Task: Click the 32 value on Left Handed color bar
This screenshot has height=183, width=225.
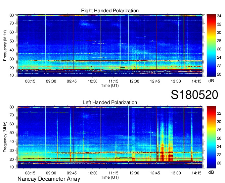Action: click(x=219, y=113)
